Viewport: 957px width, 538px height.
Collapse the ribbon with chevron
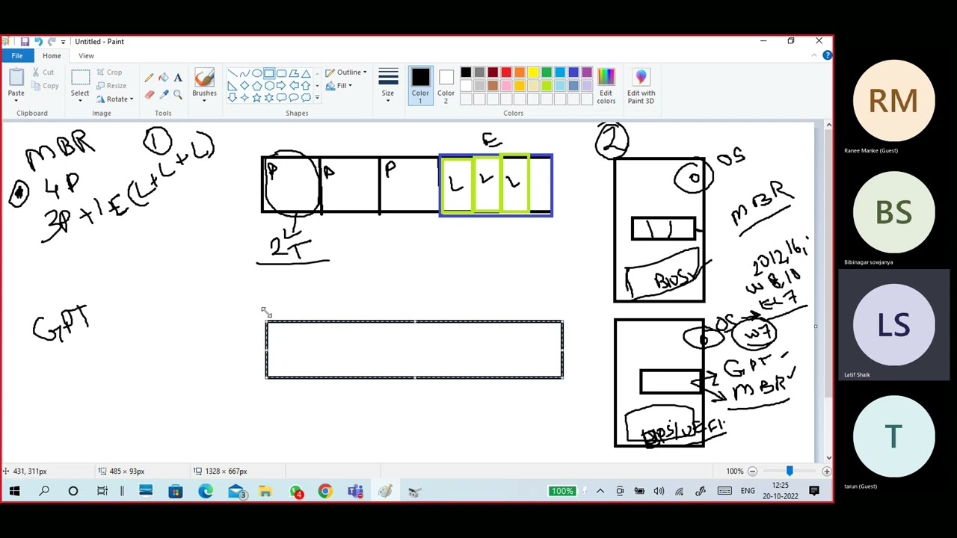pyautogui.click(x=815, y=55)
